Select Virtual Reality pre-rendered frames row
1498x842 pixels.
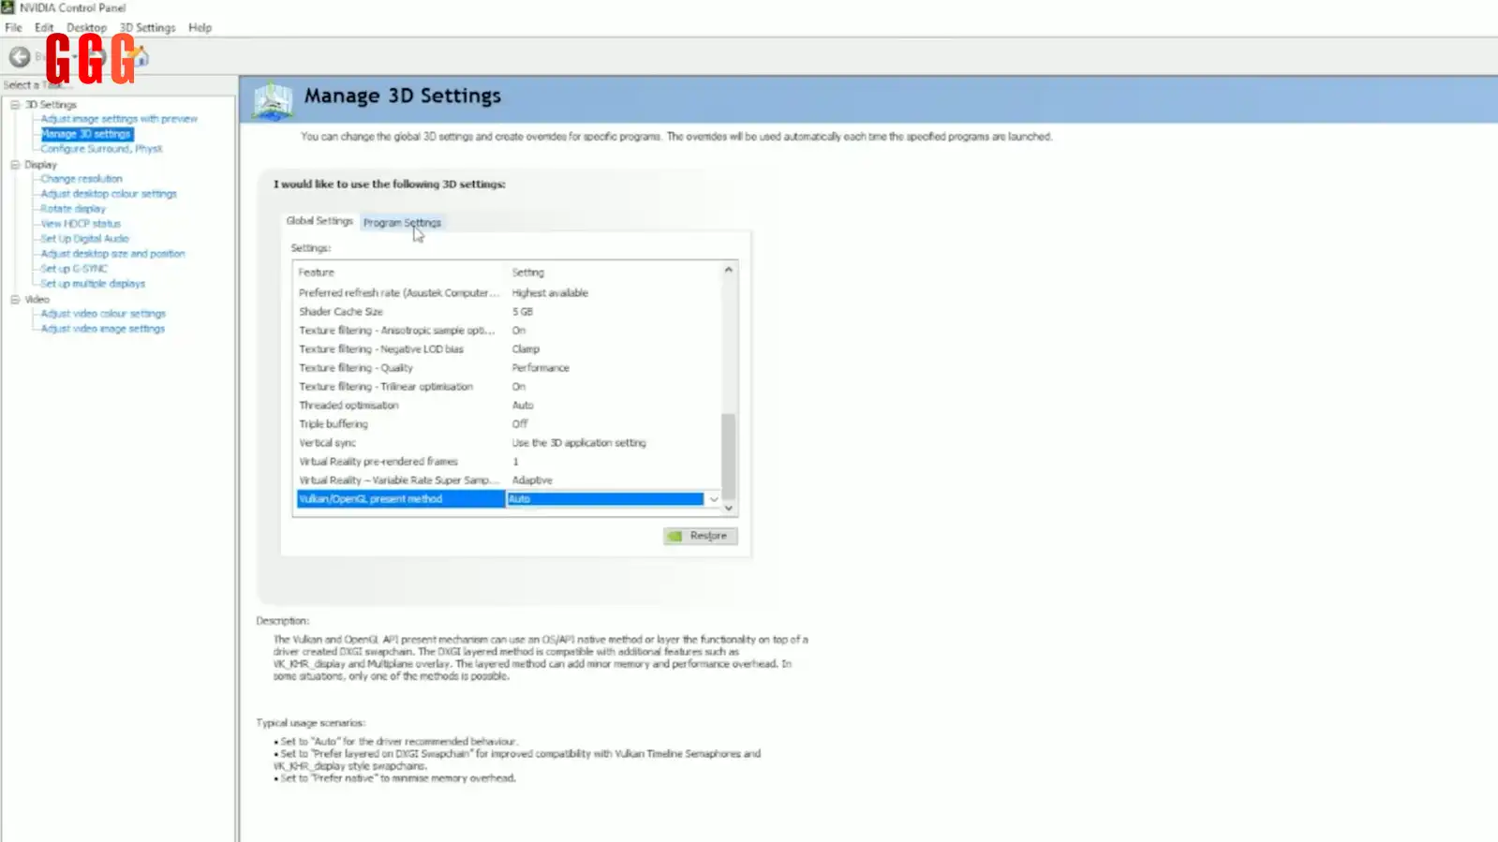[507, 462]
